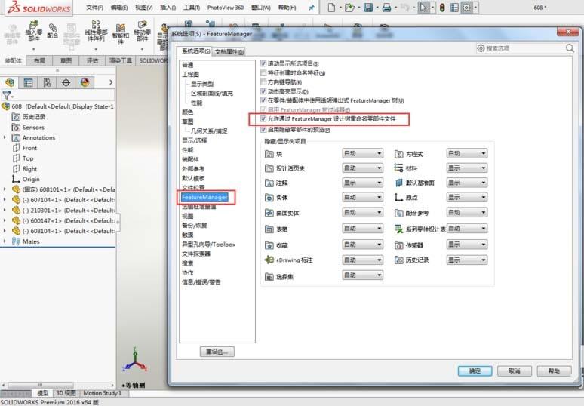Click the filter funnel icon in the tree

pos(7,95)
